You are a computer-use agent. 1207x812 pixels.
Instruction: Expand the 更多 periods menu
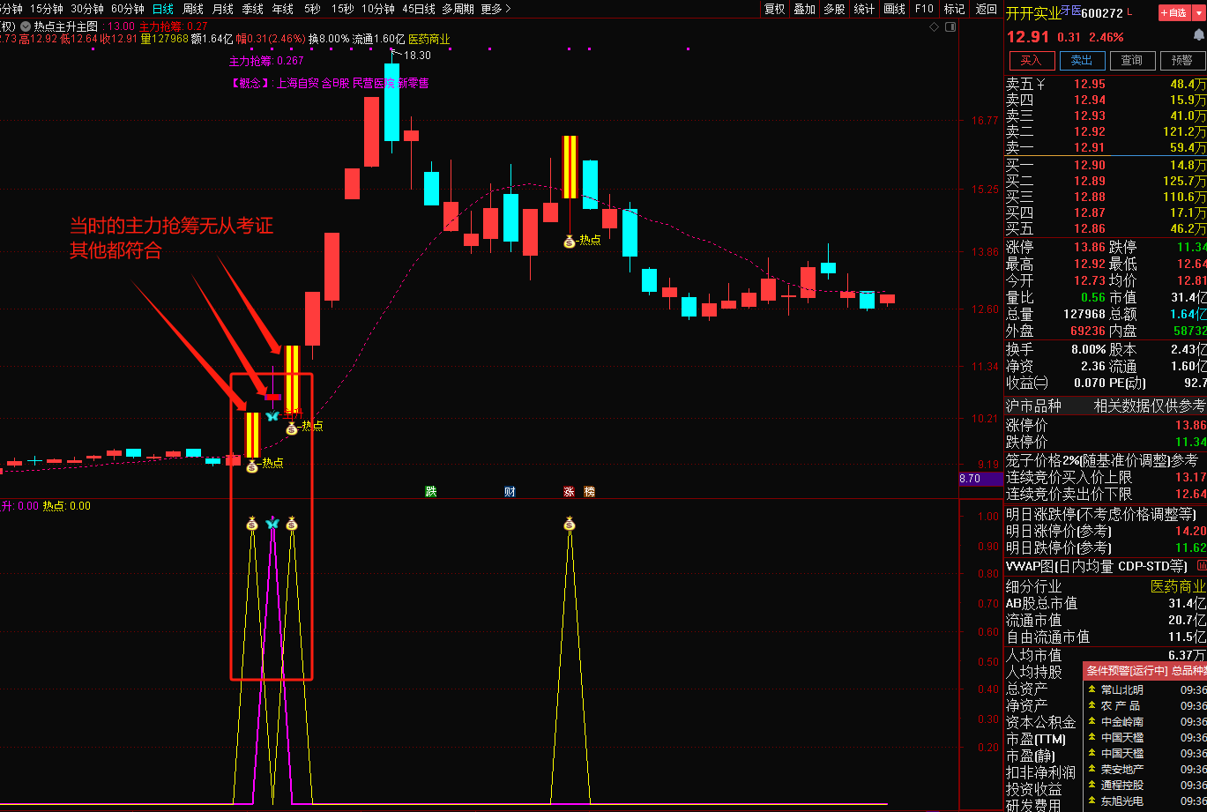495,9
